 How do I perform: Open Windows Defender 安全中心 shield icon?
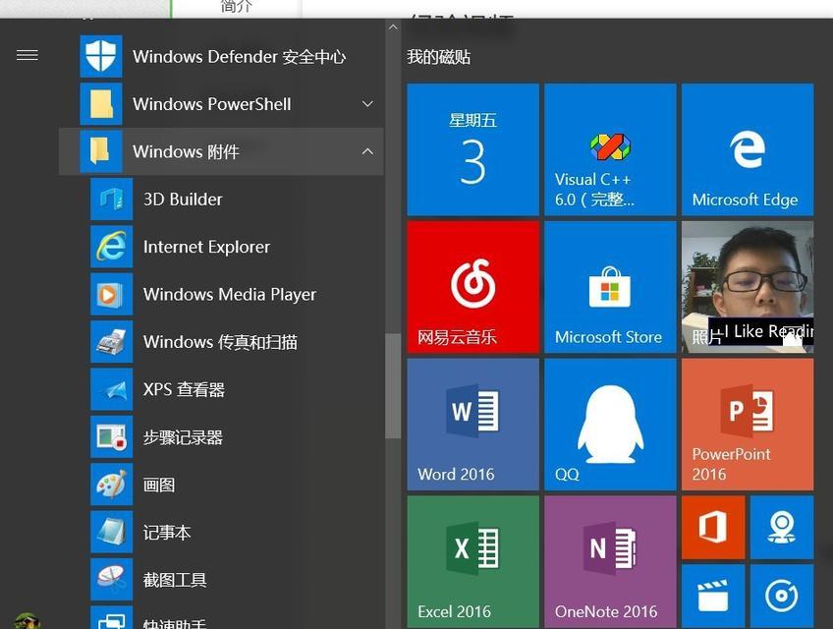coord(101,56)
